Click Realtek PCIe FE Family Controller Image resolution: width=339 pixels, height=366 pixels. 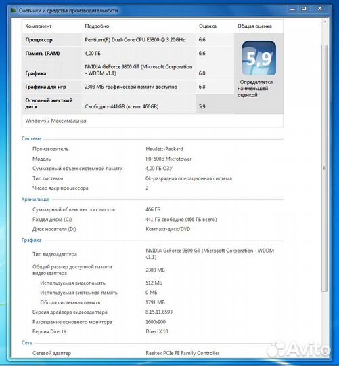pos(183,353)
